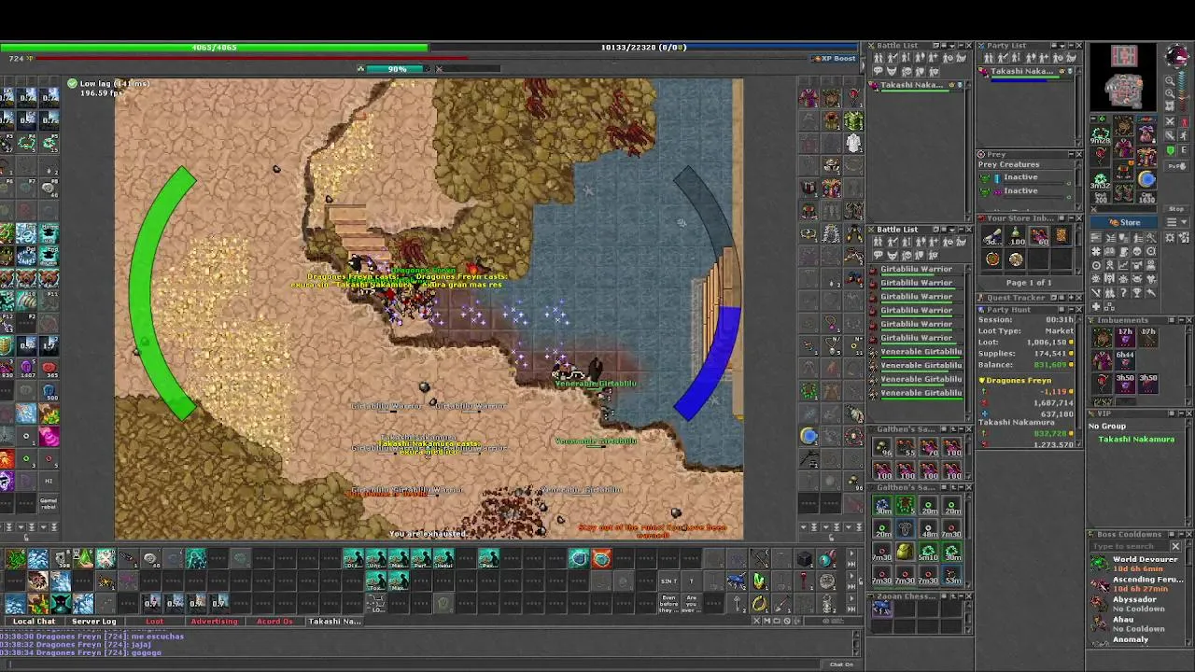This screenshot has width=1195, height=672.
Task: Toggle the crossed swords offensive stance
Action: tap(1170, 121)
